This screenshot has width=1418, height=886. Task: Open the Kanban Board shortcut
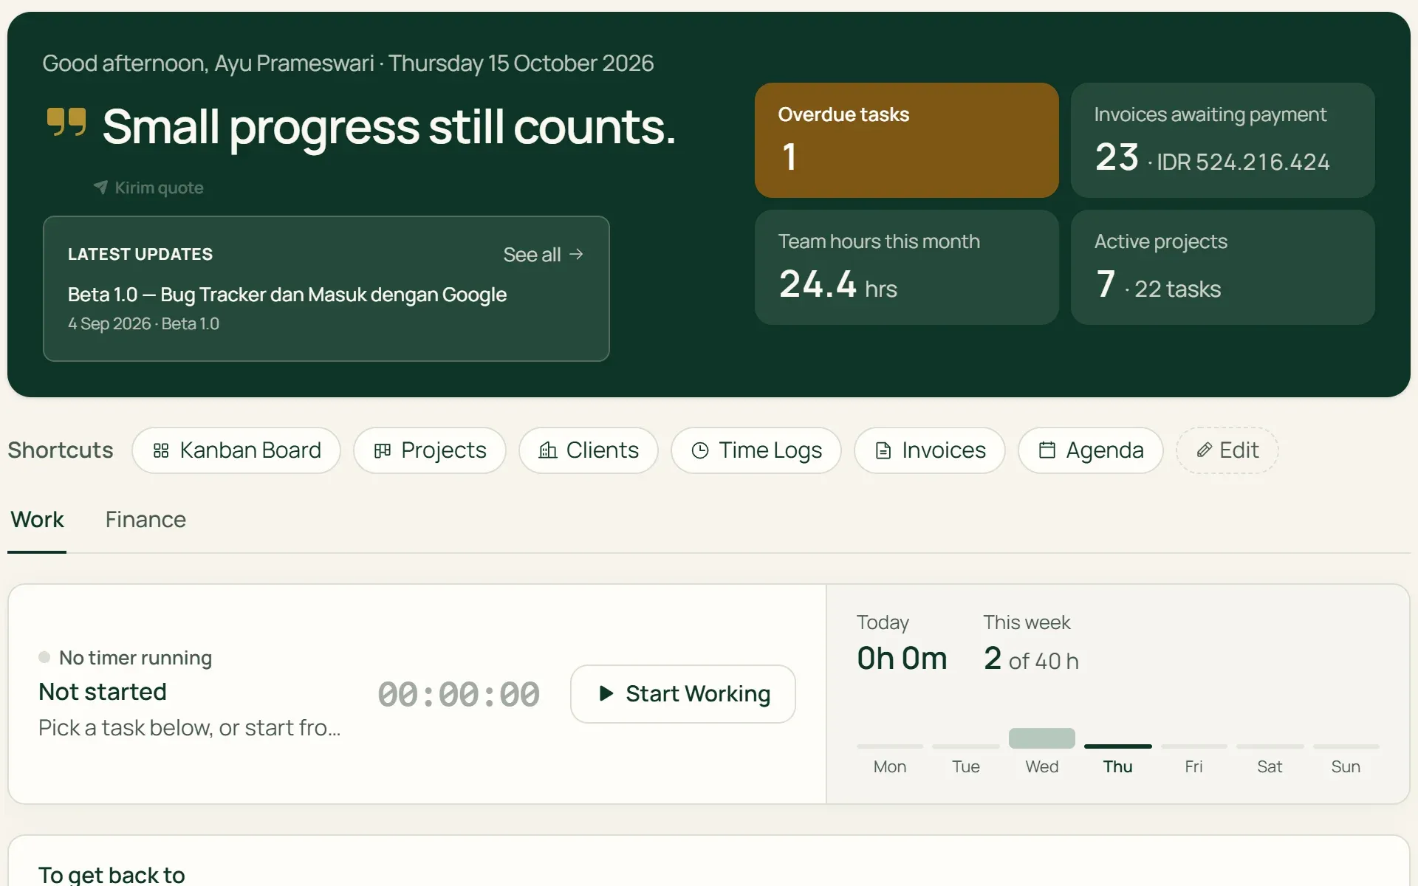(x=236, y=450)
